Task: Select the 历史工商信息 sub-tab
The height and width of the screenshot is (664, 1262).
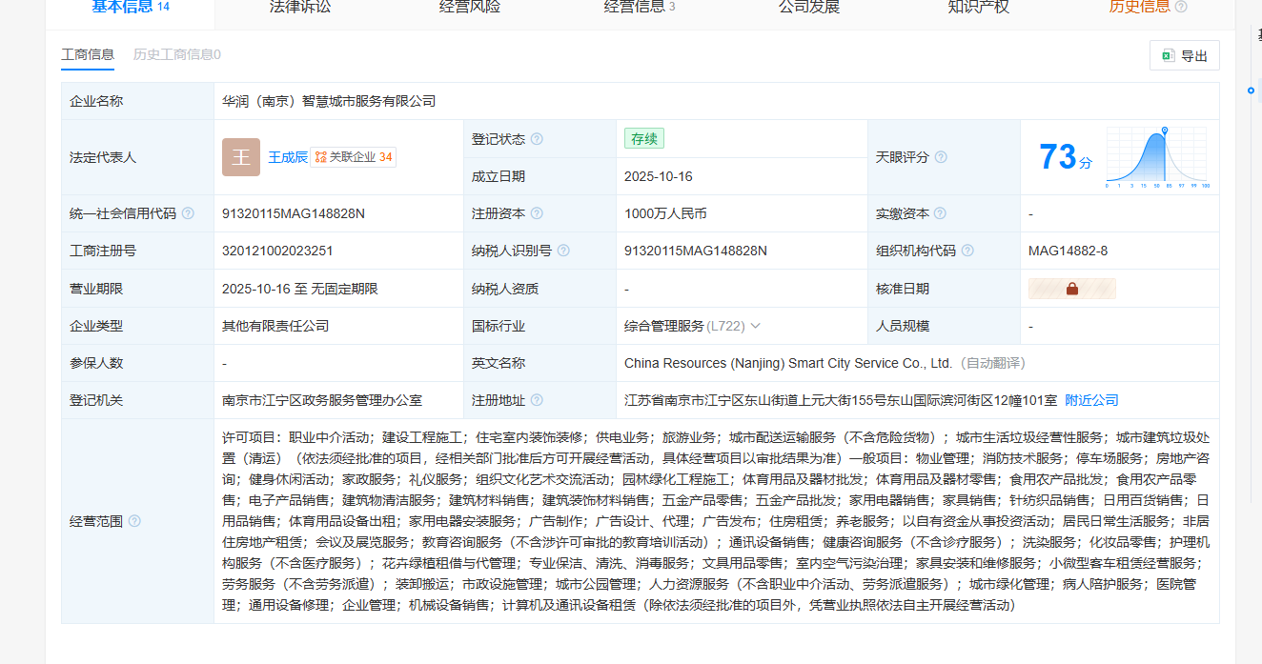Action: 177,54
